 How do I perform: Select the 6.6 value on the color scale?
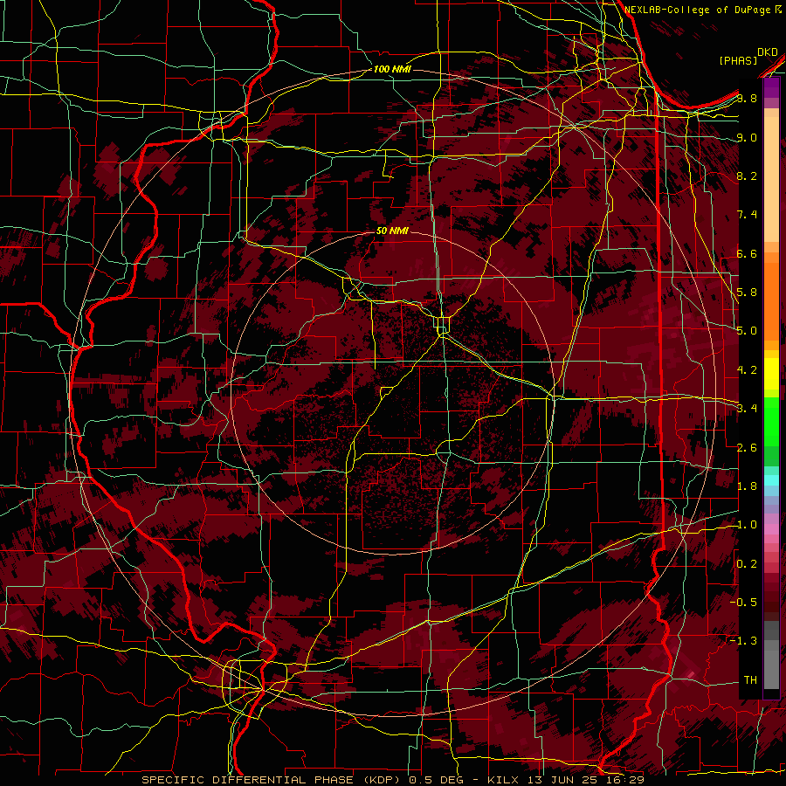pos(747,253)
